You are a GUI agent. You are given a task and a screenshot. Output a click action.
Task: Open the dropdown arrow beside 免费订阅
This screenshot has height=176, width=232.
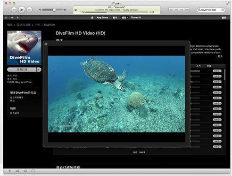pos(39,69)
